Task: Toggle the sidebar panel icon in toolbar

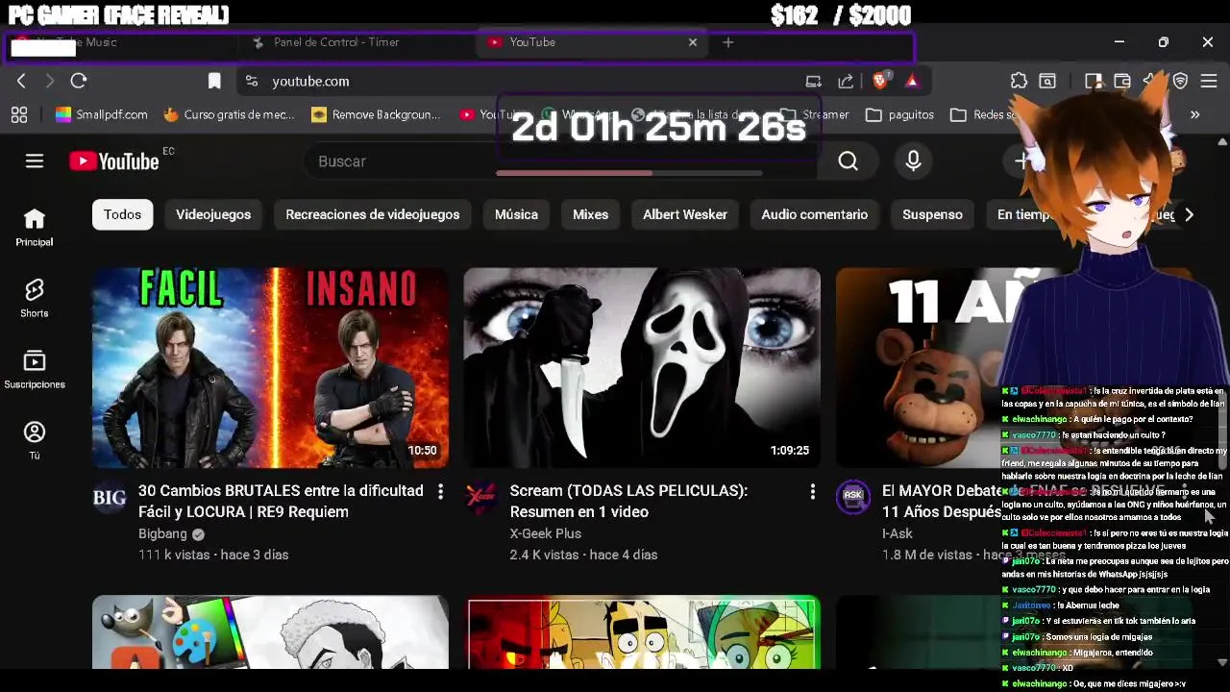Action: tap(1093, 82)
